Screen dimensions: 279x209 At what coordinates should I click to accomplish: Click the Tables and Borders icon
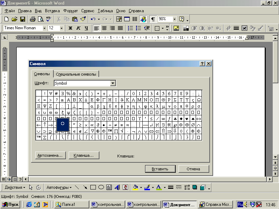pos(119,19)
